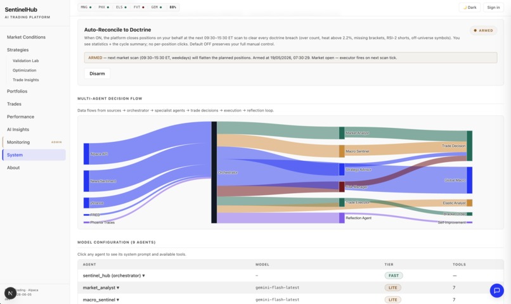Click the TIER column header
Image resolution: width=511 pixels, height=304 pixels.
coord(389,265)
